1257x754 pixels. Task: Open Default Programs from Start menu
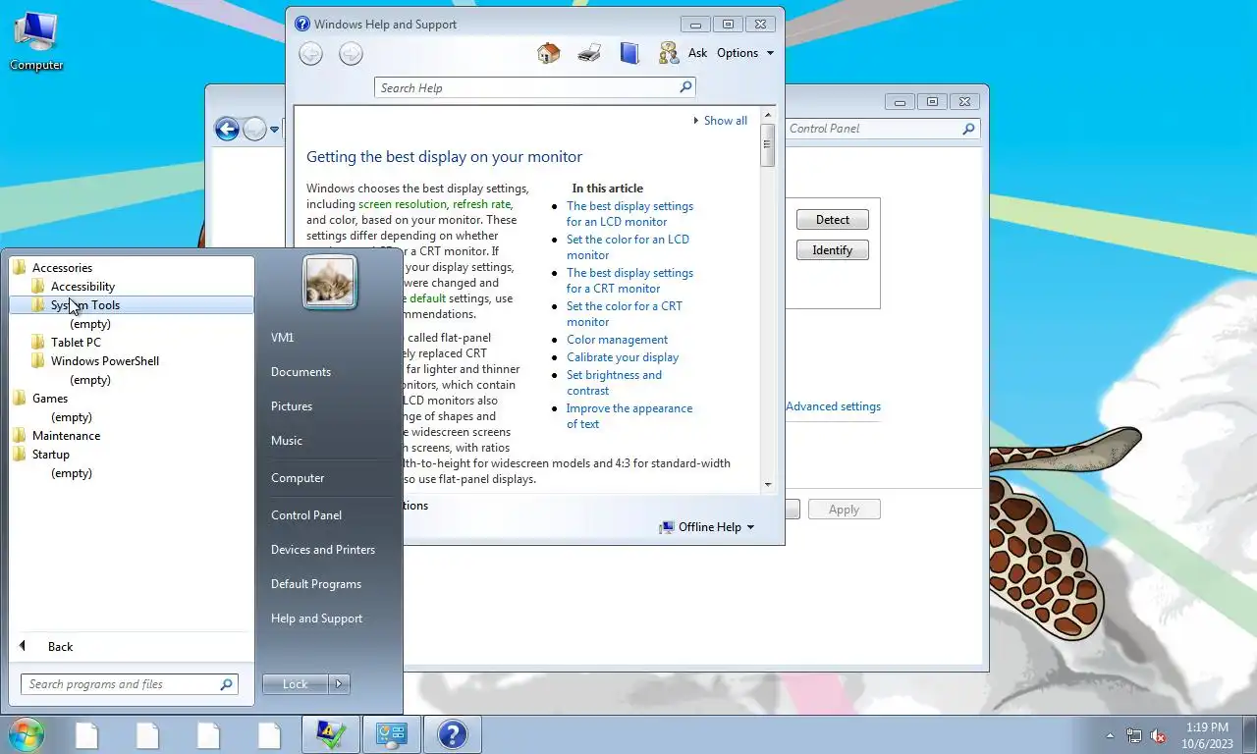(316, 583)
